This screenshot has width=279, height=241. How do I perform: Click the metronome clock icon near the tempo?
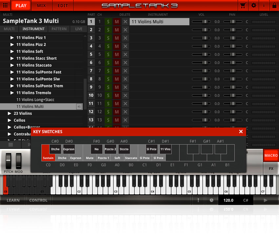coord(211,200)
